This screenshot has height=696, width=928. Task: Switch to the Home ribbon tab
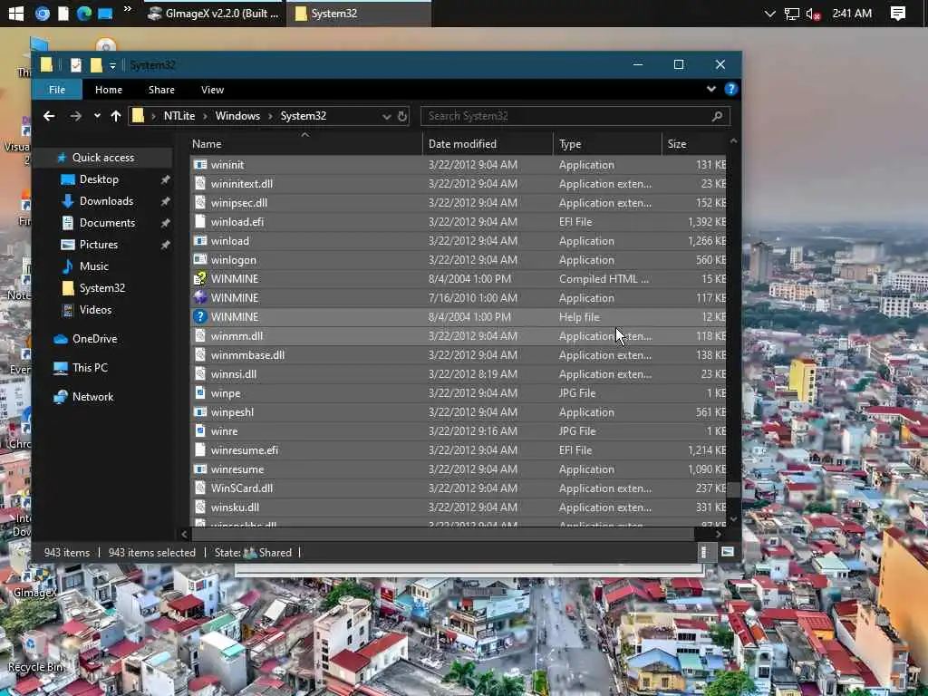pos(109,90)
